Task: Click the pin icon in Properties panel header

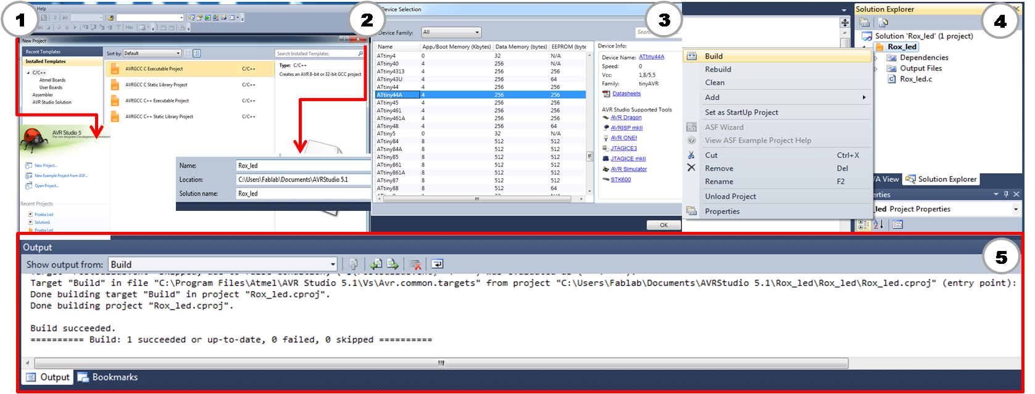Action: pos(1006,194)
